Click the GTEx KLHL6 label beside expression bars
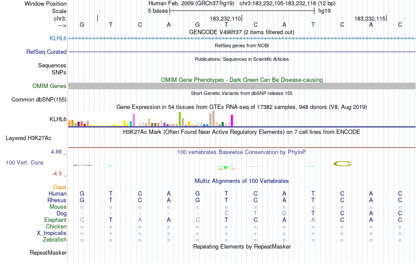The height and width of the screenshot is (263, 416). click(x=58, y=119)
